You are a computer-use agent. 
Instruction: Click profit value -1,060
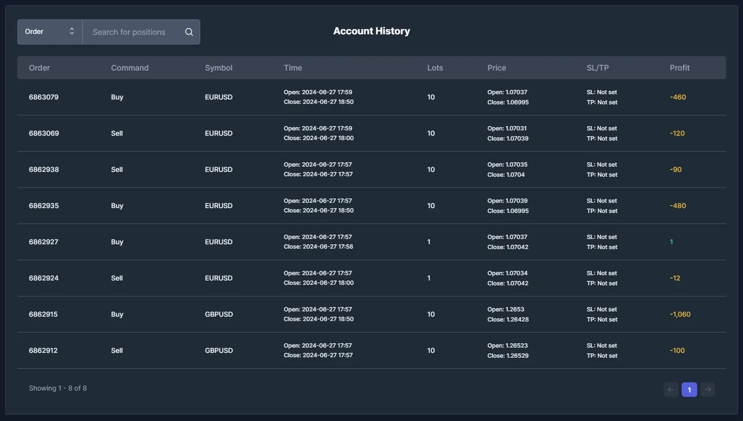point(680,314)
